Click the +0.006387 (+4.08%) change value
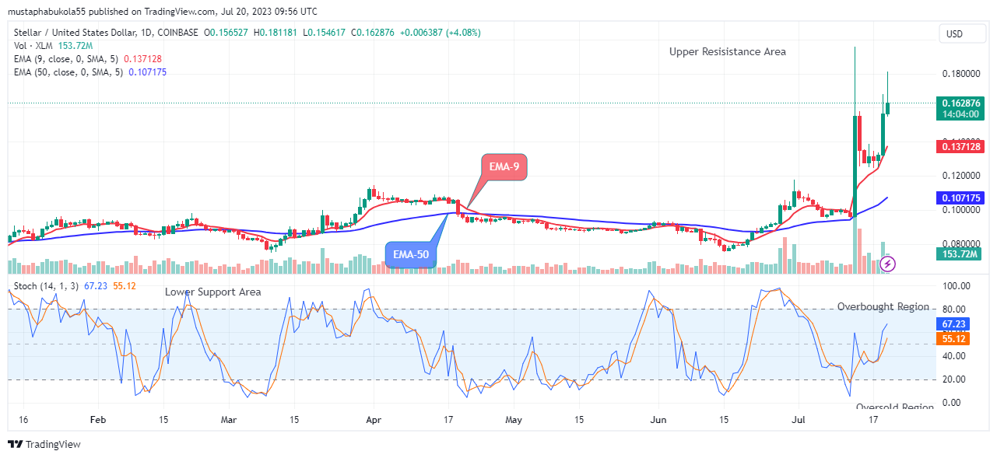 click(x=441, y=33)
